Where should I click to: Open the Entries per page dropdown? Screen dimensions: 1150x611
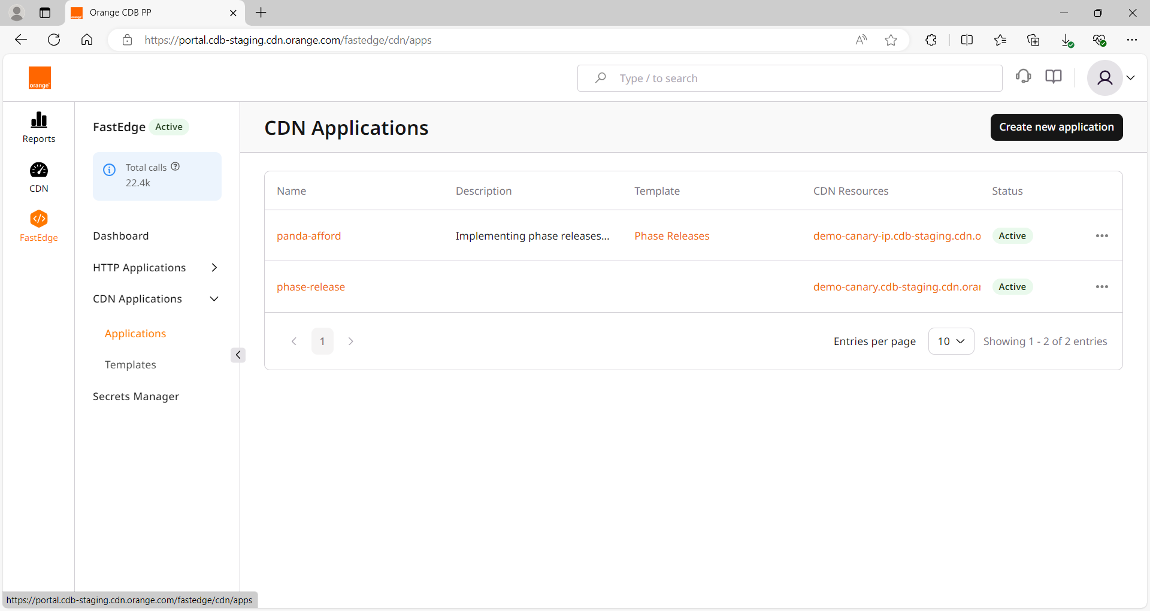(951, 341)
